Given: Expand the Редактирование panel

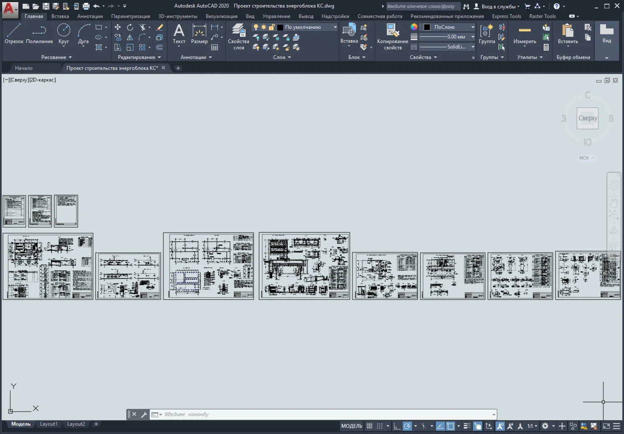Looking at the screenshot, I should [139, 57].
